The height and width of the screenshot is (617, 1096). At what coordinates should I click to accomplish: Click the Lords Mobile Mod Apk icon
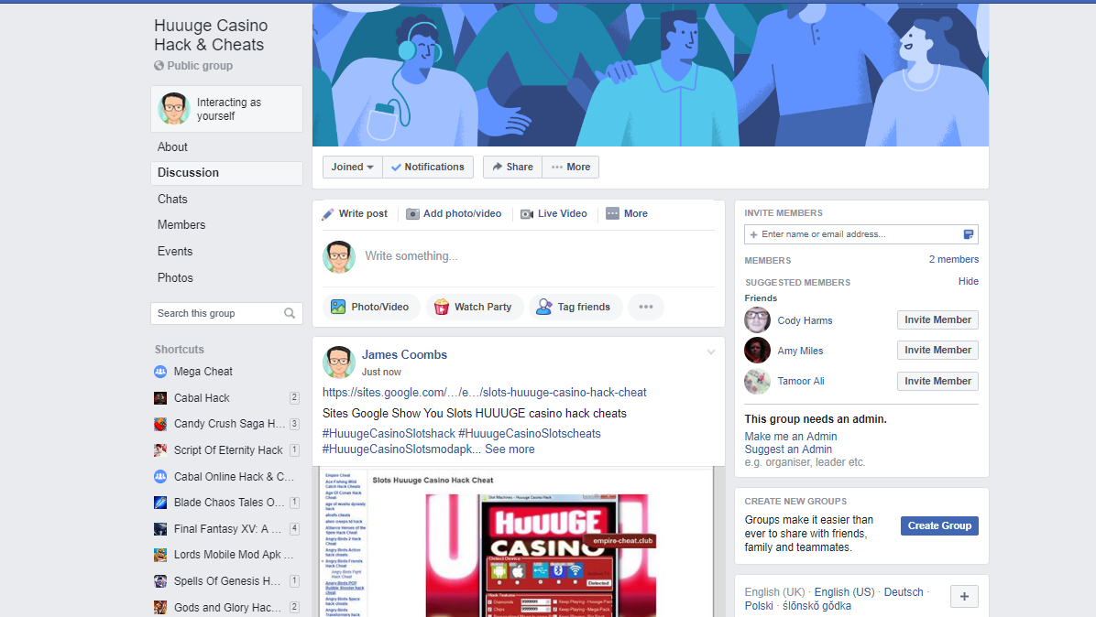pos(160,555)
